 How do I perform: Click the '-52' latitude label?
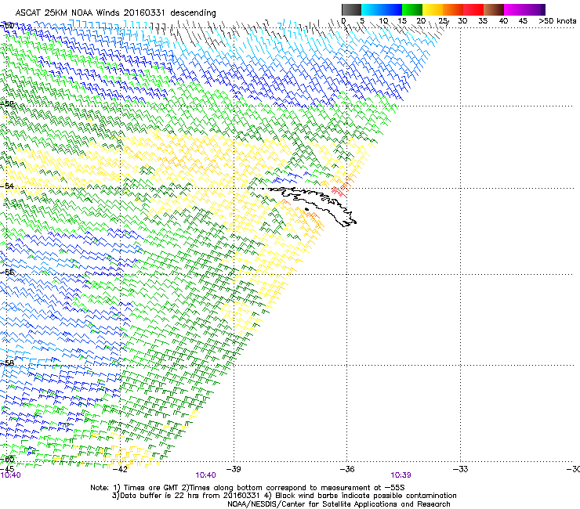click(x=7, y=104)
